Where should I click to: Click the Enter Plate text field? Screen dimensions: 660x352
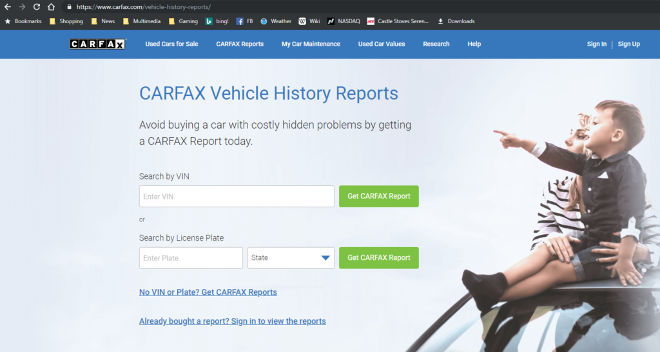point(191,258)
